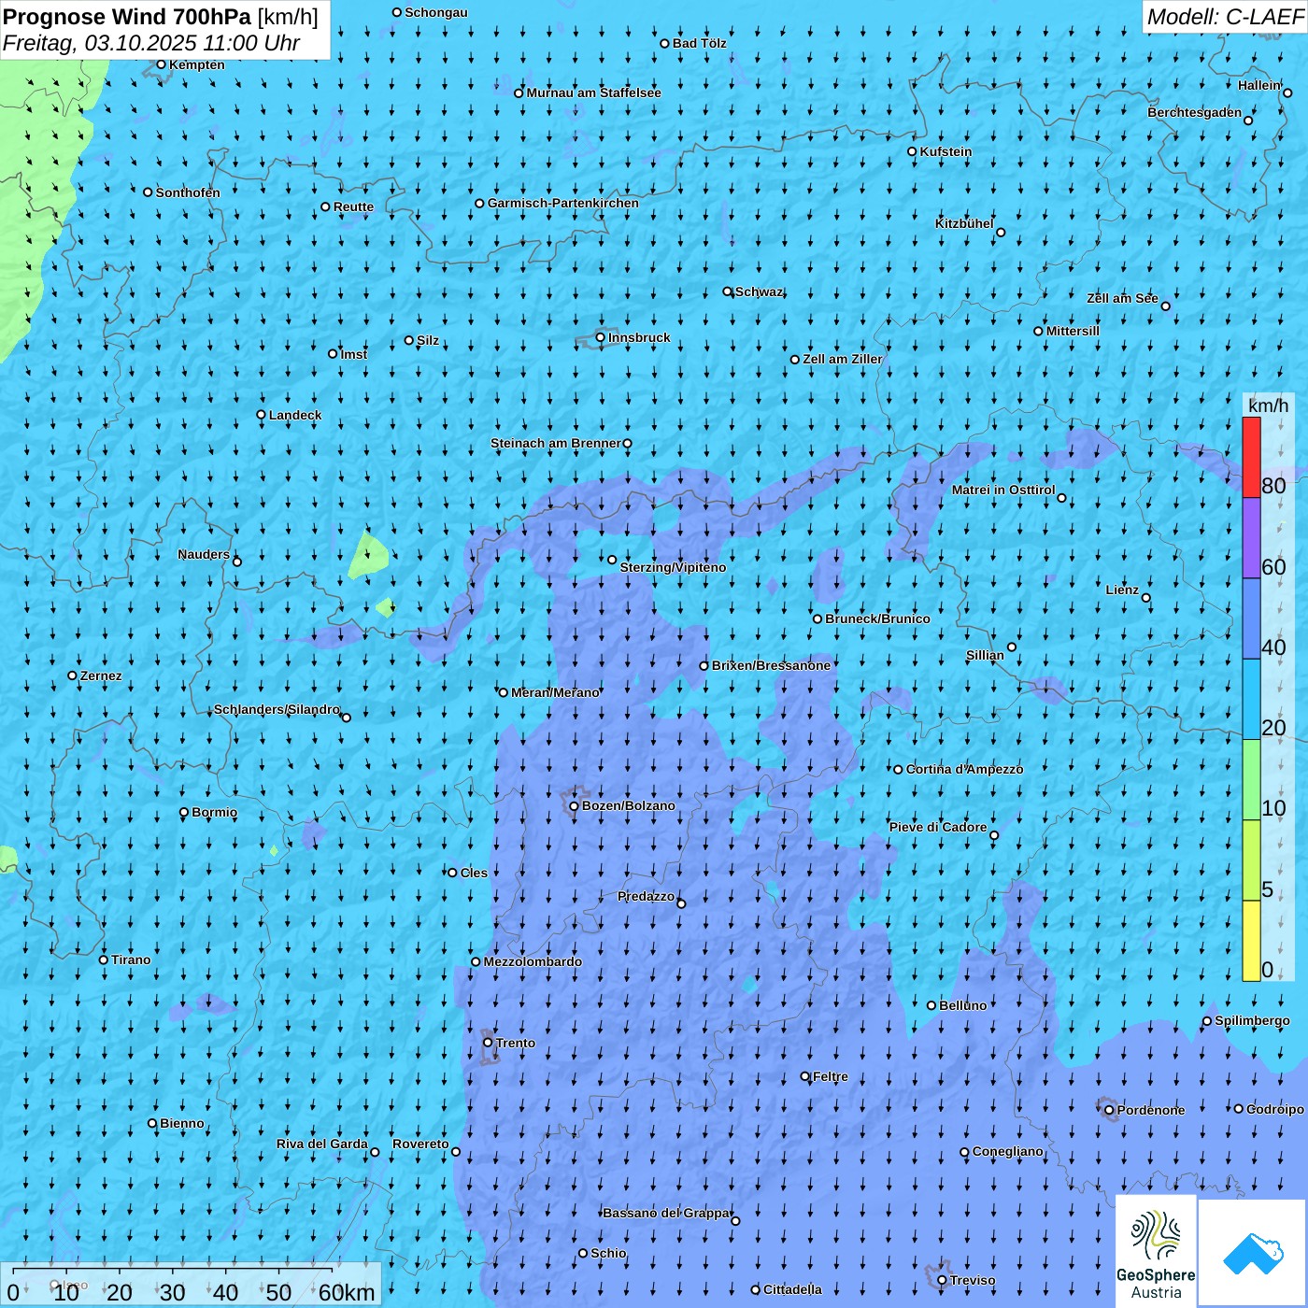Select the Bormio city label
The width and height of the screenshot is (1308, 1308).
(215, 812)
